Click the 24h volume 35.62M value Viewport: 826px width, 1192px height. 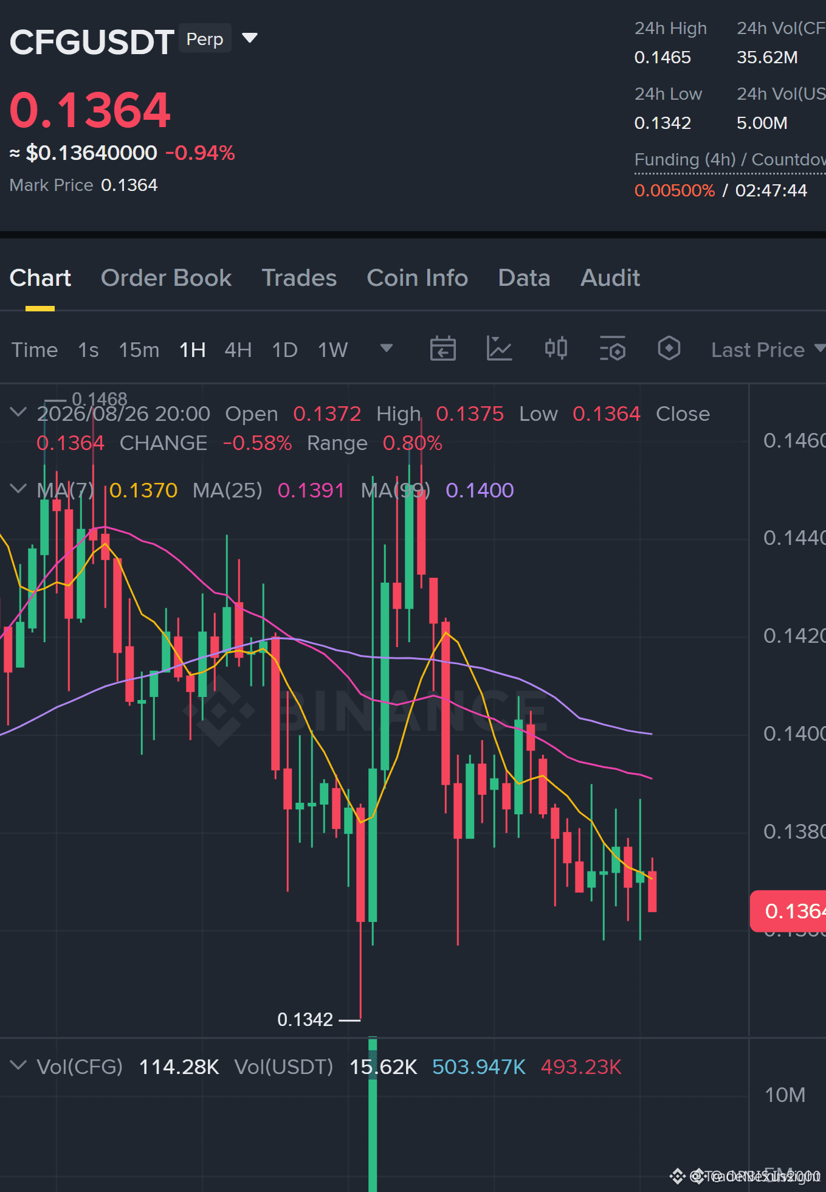click(x=767, y=57)
